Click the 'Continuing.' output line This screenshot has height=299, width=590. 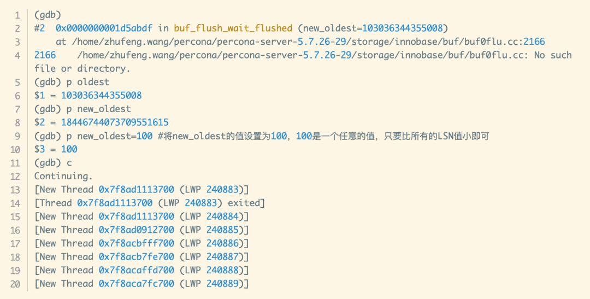(63, 176)
